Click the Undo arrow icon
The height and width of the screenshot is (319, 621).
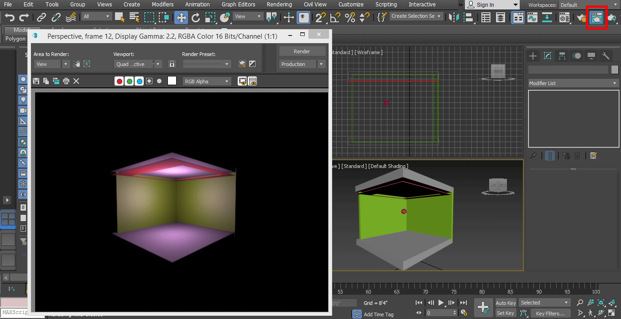[10, 18]
